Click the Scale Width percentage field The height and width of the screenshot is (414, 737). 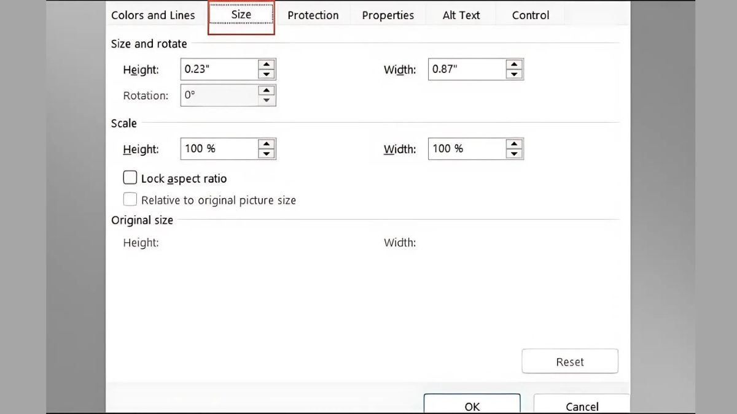467,148
